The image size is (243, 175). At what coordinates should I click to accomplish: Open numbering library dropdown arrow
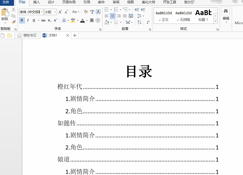tap(120, 10)
